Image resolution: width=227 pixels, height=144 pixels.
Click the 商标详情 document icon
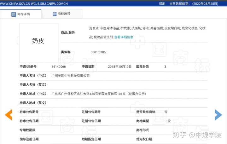click(x=14, y=14)
